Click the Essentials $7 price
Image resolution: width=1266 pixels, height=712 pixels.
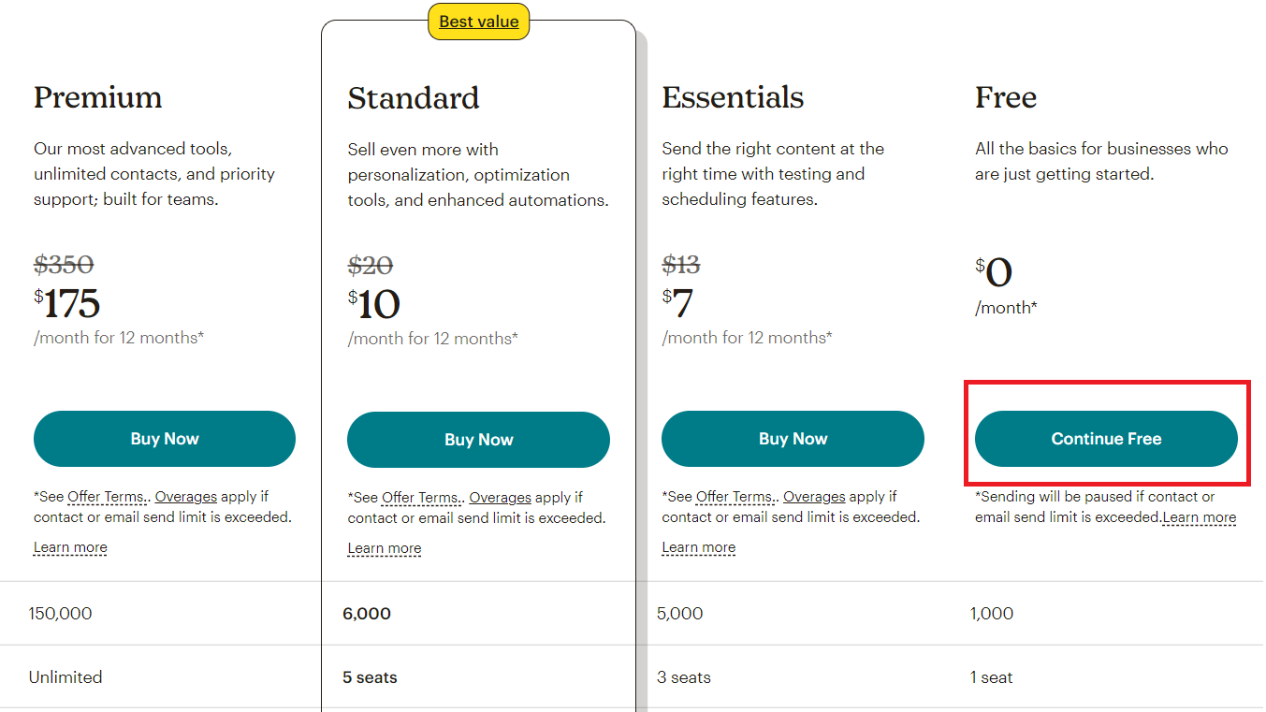pos(678,303)
